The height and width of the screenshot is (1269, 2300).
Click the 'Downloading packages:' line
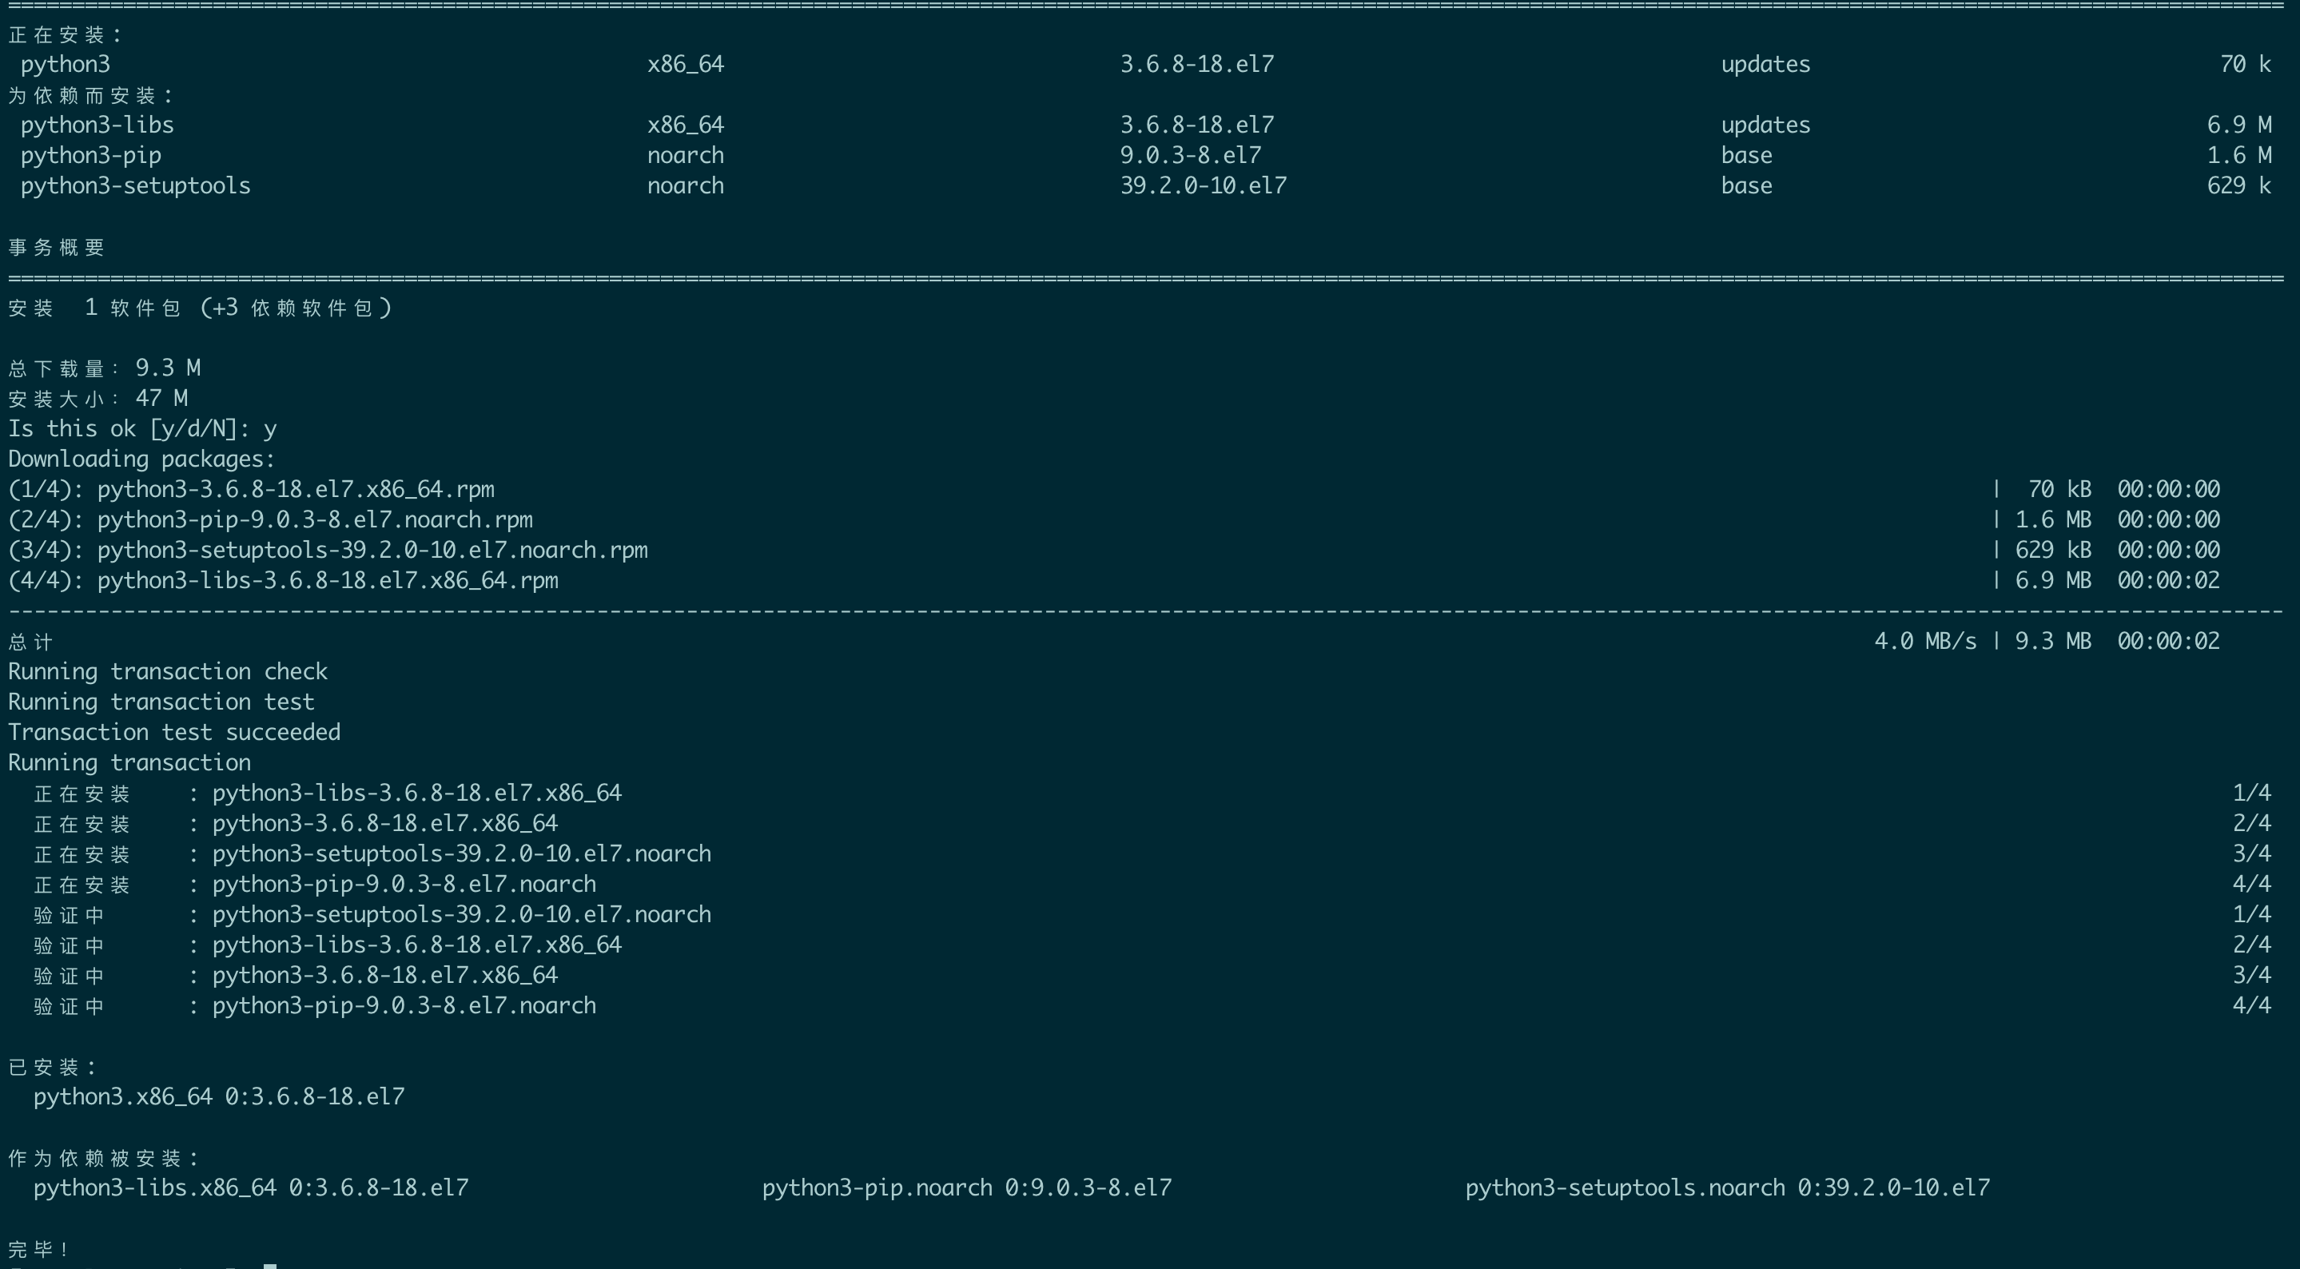click(142, 459)
